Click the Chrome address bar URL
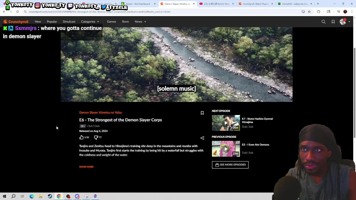356x200 pixels. (x=100, y=12)
